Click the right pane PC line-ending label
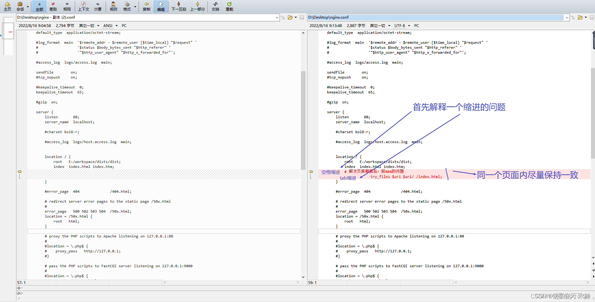The width and height of the screenshot is (595, 302). point(416,26)
